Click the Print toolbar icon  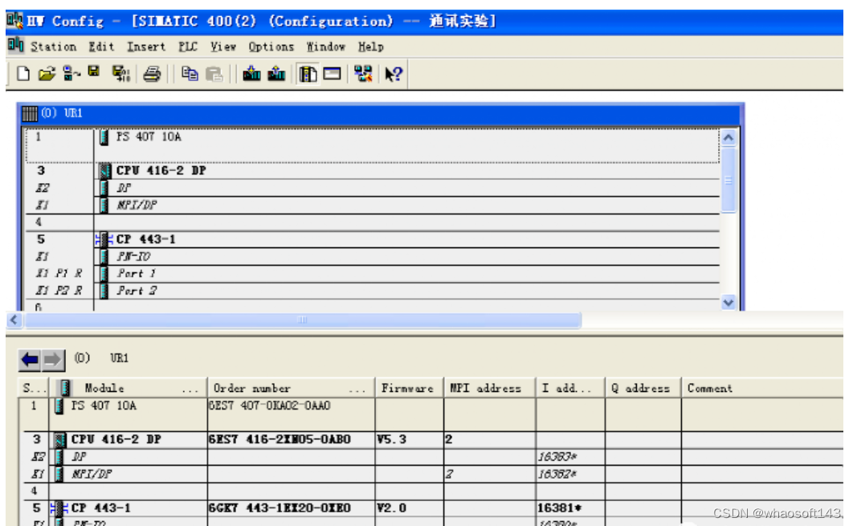coord(152,73)
